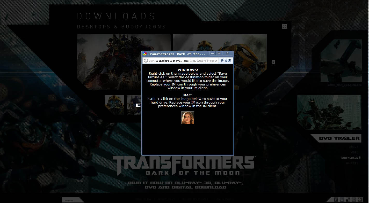The width and height of the screenshot is (369, 203).
Task: Click the colorful browser icon in the popup title bar
Action: tap(145, 54)
